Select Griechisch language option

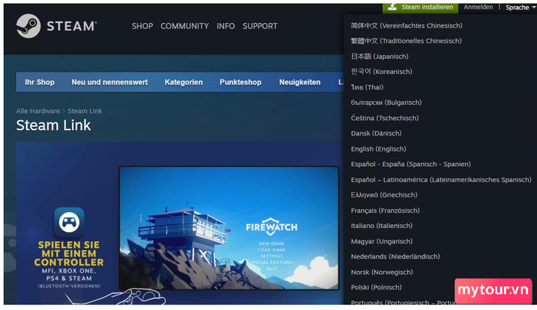click(384, 195)
